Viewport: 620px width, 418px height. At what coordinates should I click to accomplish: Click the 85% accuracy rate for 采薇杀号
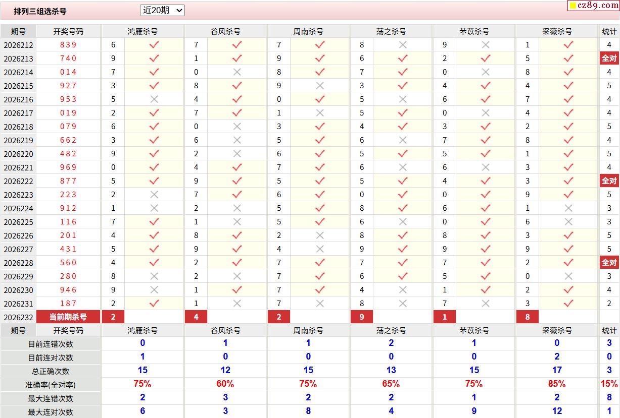click(557, 384)
